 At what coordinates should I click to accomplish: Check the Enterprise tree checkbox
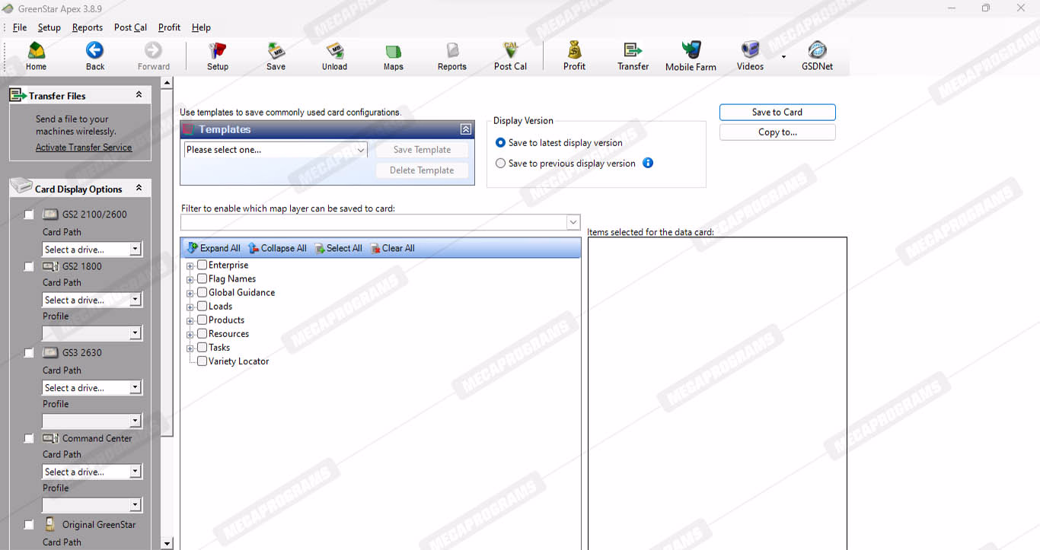point(202,265)
